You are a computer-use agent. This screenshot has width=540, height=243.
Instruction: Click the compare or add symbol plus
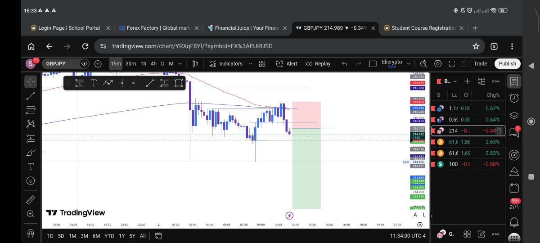(98, 64)
